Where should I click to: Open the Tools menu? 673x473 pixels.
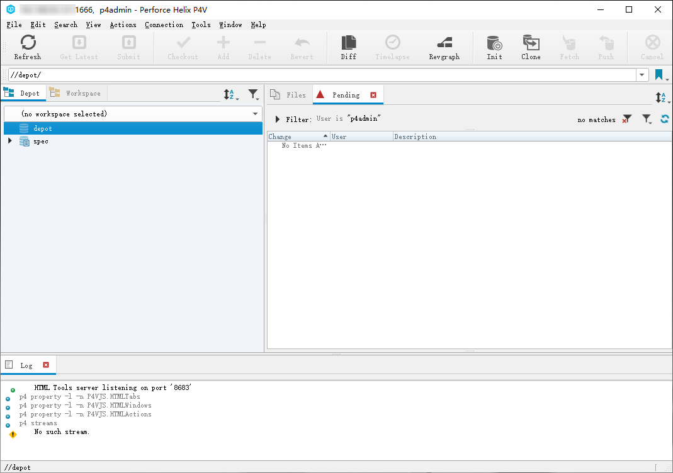(201, 25)
